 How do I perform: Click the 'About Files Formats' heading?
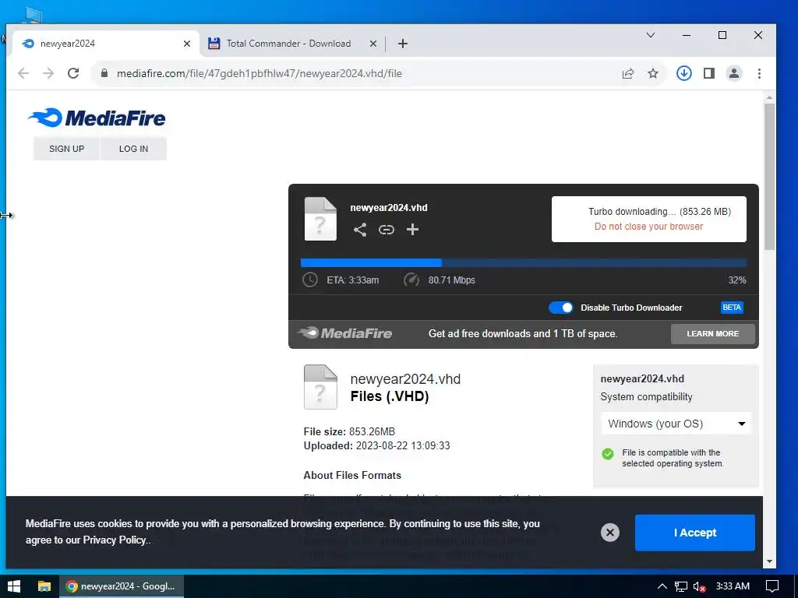[352, 476]
